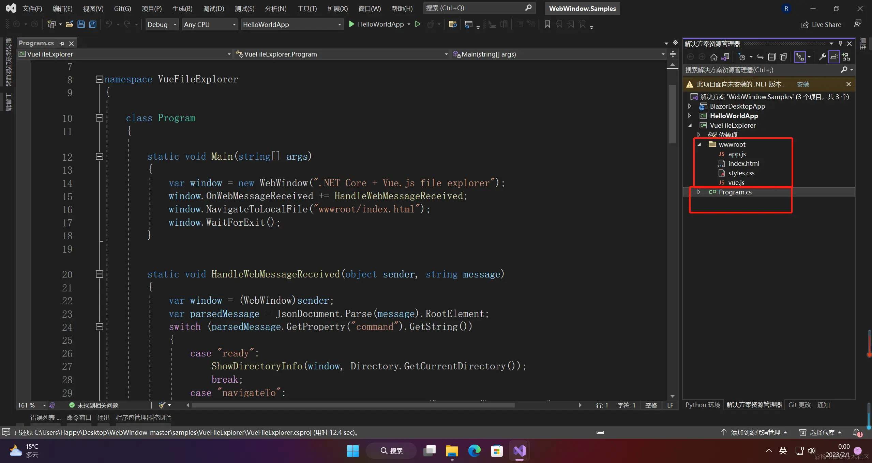Collapse the class Program code block
The height and width of the screenshot is (463, 872).
click(99, 118)
